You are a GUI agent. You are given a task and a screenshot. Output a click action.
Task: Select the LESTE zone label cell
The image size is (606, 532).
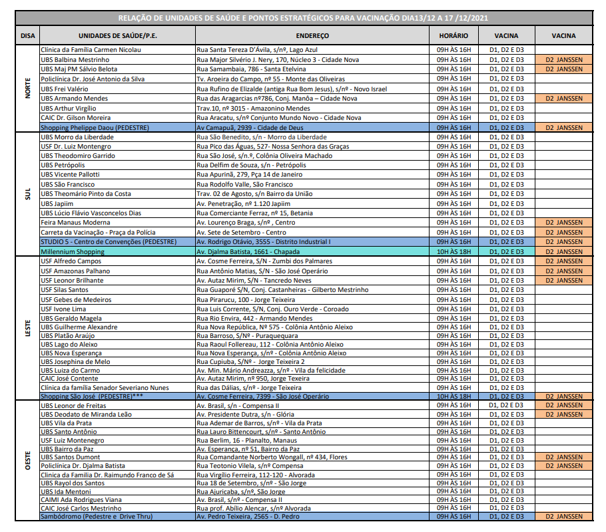pos(27,329)
